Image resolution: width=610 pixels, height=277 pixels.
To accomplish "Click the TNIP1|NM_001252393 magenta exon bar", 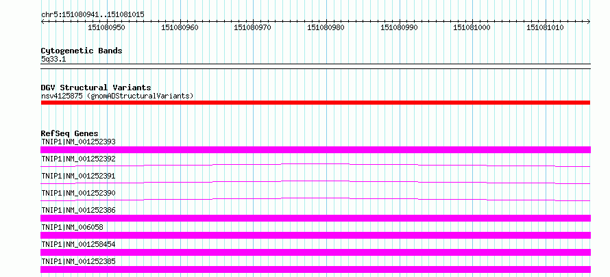I will tap(315, 150).
